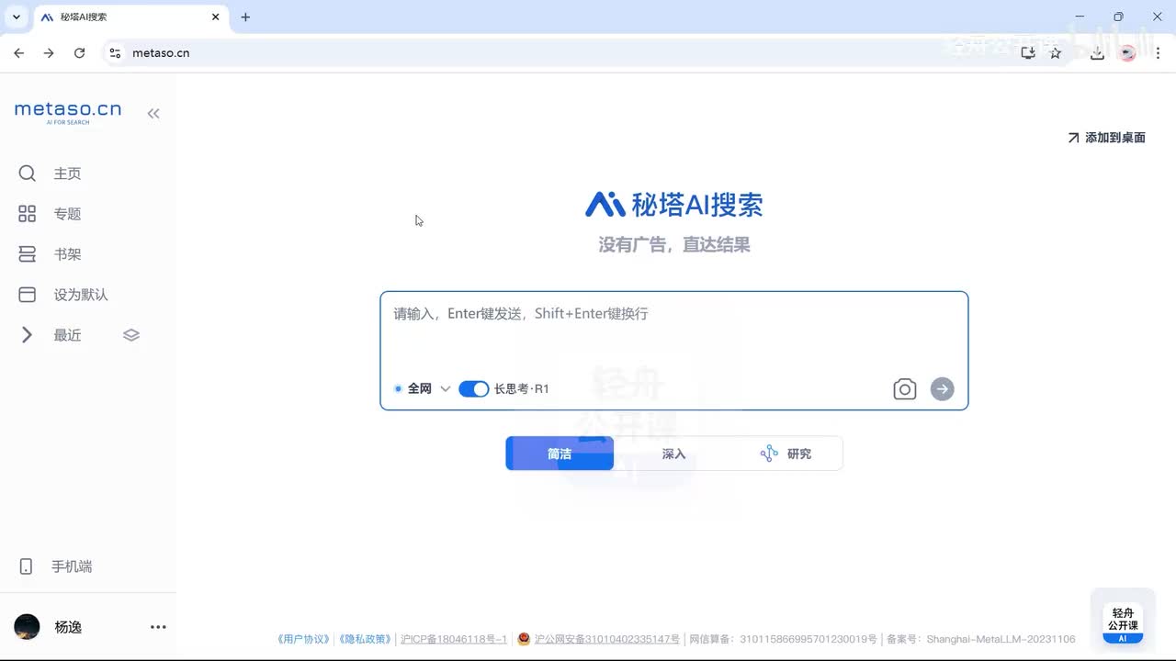The height and width of the screenshot is (661, 1176).
Task: Click the 秘塔AI搜索 center logo
Action: (673, 204)
